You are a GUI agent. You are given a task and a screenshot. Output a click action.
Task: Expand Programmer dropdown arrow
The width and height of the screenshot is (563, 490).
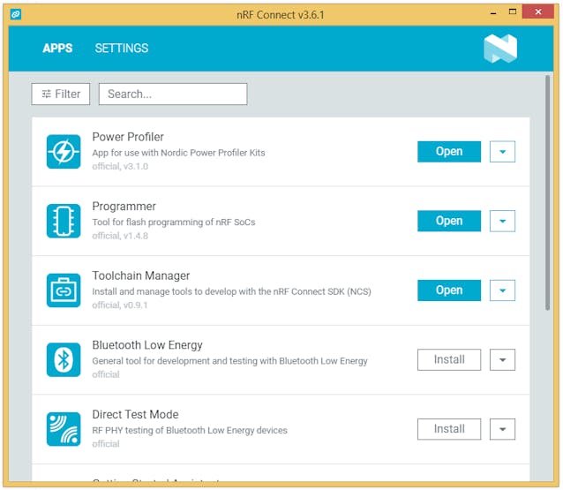point(502,221)
